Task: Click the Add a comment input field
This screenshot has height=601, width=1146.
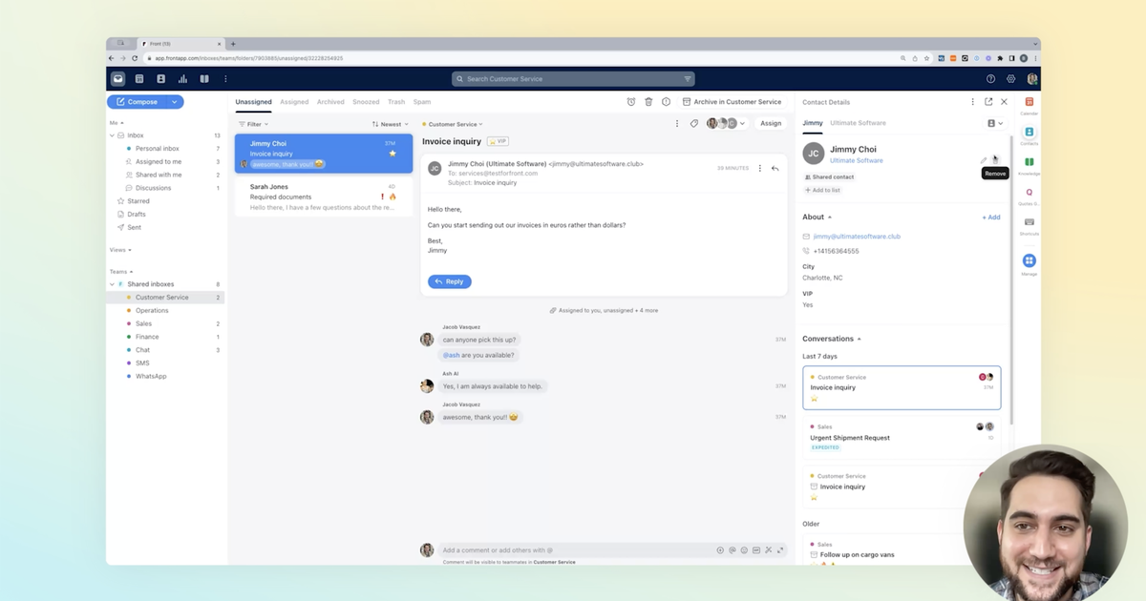Action: [578, 550]
